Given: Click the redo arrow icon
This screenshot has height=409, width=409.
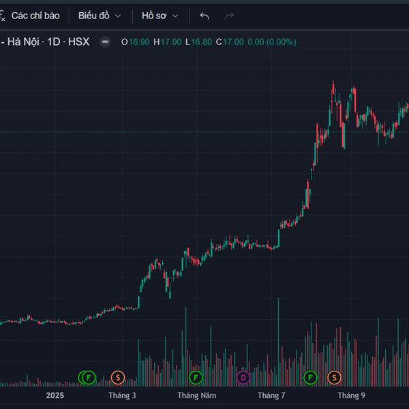Looking at the screenshot, I should click(x=229, y=15).
